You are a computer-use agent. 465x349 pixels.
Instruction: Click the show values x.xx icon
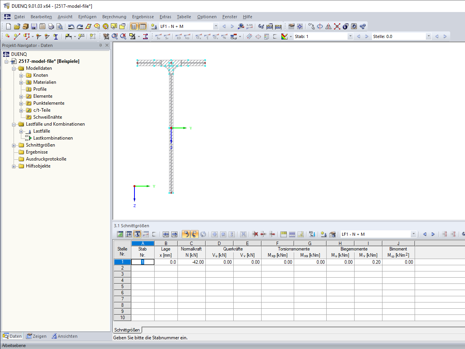pyautogui.click(x=250, y=26)
